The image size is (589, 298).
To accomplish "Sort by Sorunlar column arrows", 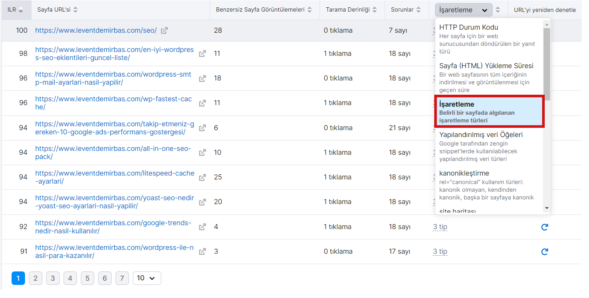I will pos(418,10).
